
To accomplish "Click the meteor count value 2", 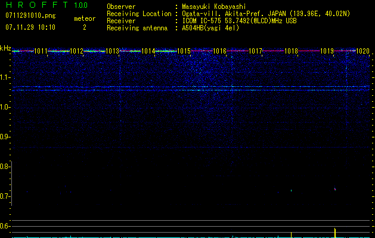I will [x=85, y=27].
